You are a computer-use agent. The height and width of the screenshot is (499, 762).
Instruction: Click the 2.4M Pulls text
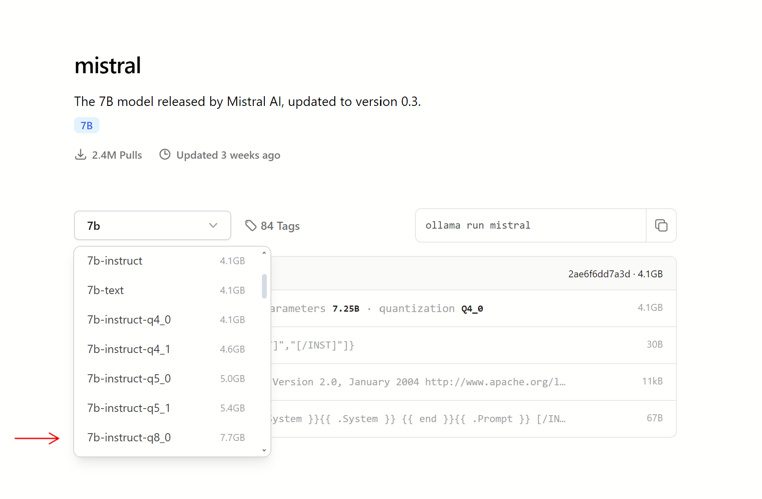tap(117, 155)
